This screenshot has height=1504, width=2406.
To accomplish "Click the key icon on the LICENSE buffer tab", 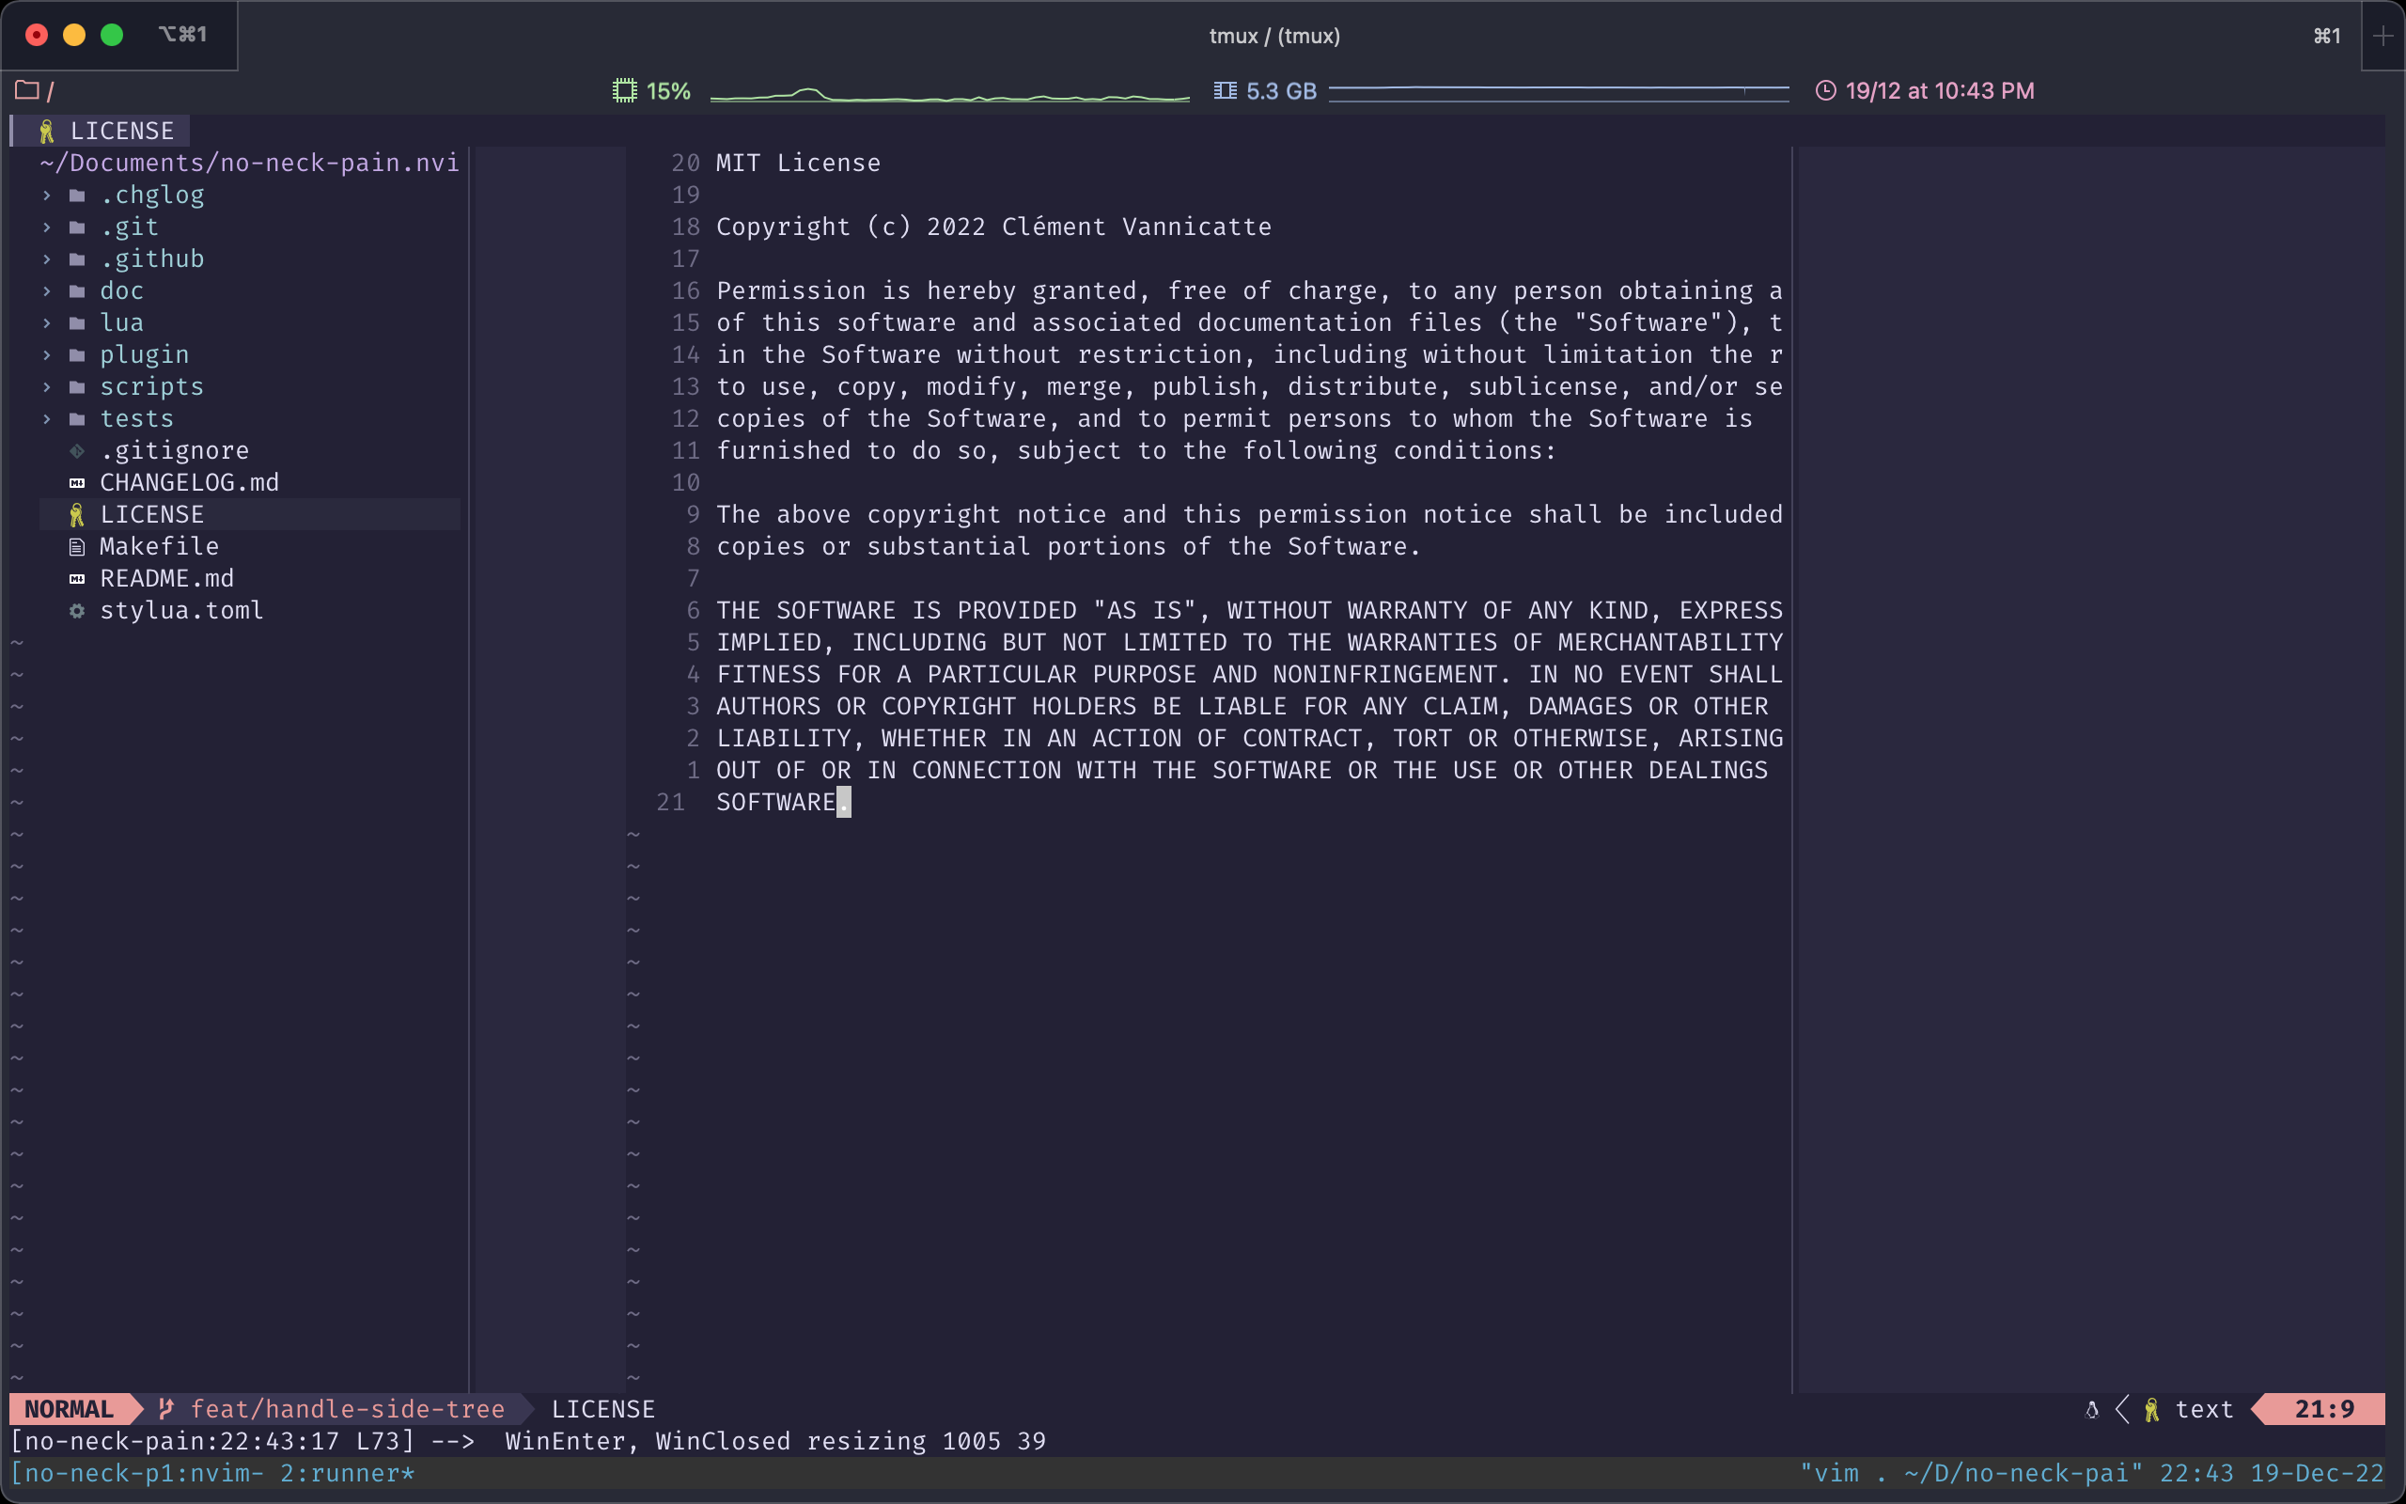I will click(46, 131).
